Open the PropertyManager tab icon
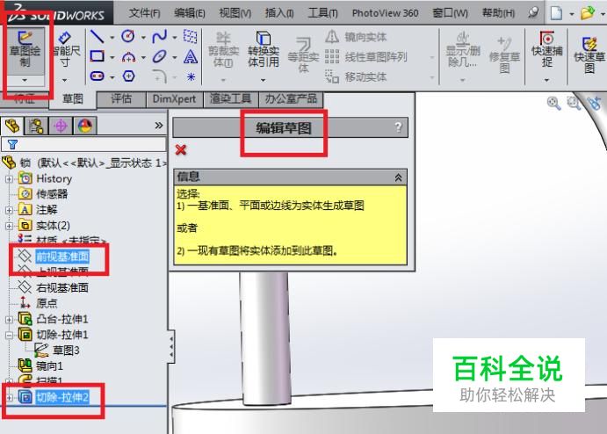607x434 pixels. click(36, 126)
